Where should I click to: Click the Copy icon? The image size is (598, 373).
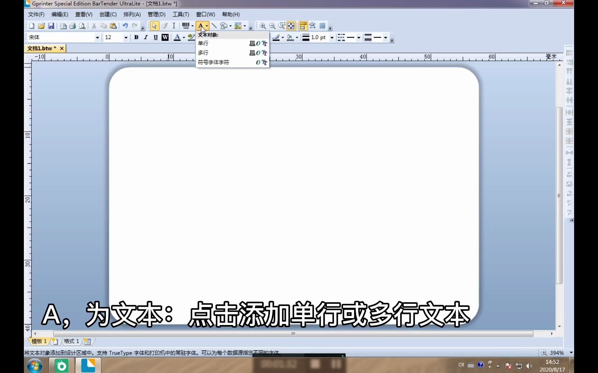click(x=103, y=26)
